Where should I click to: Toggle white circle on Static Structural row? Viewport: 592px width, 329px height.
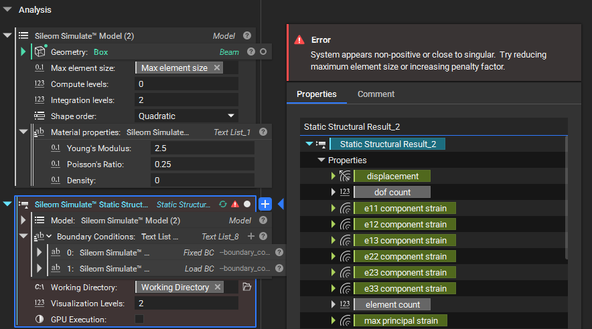[247, 204]
